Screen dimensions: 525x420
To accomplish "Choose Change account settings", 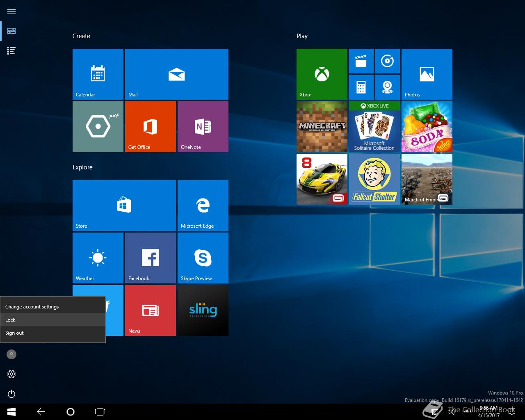I will tap(53, 307).
